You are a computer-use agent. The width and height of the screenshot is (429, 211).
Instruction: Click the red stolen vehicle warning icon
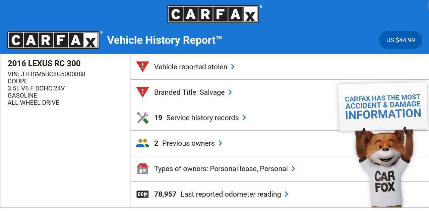tap(142, 67)
